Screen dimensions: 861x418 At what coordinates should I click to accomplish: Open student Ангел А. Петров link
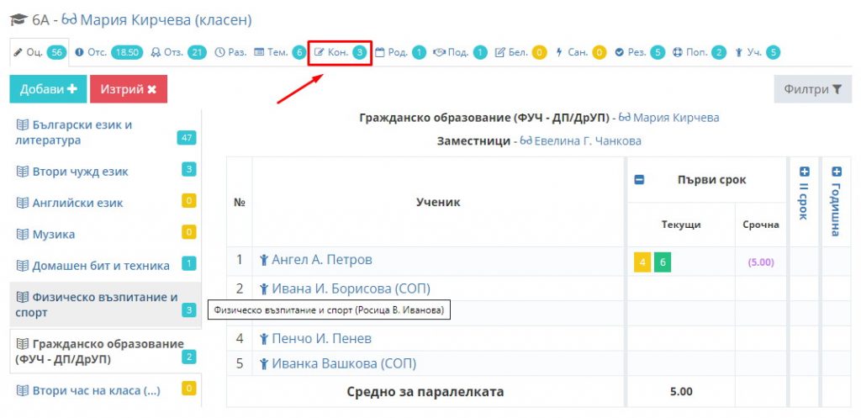(x=321, y=260)
